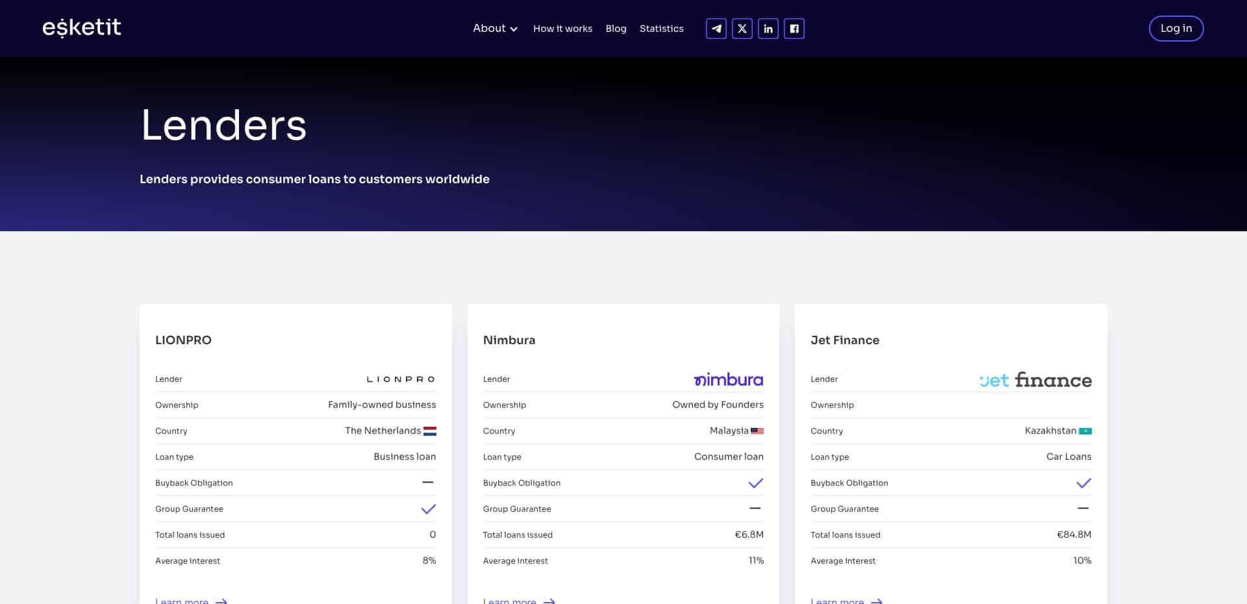The width and height of the screenshot is (1247, 604).
Task: Click LIONPRO Buyback Obligation dash
Action: [427, 483]
